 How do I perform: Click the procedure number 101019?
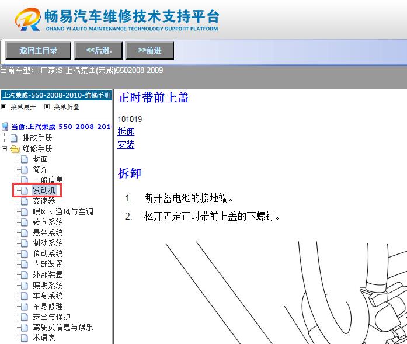tap(130, 119)
